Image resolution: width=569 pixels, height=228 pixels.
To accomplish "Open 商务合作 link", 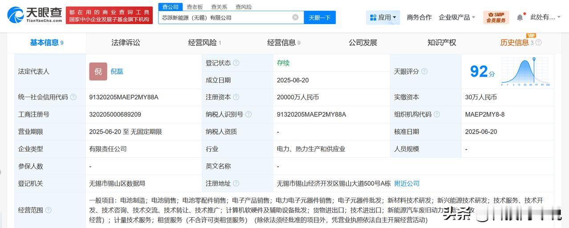I will click(x=419, y=17).
